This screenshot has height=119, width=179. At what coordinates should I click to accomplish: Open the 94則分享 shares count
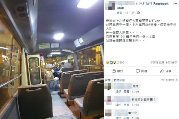click(172, 62)
